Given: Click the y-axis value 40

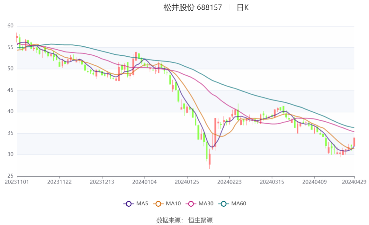Looking at the screenshot, I should [x=10, y=111].
